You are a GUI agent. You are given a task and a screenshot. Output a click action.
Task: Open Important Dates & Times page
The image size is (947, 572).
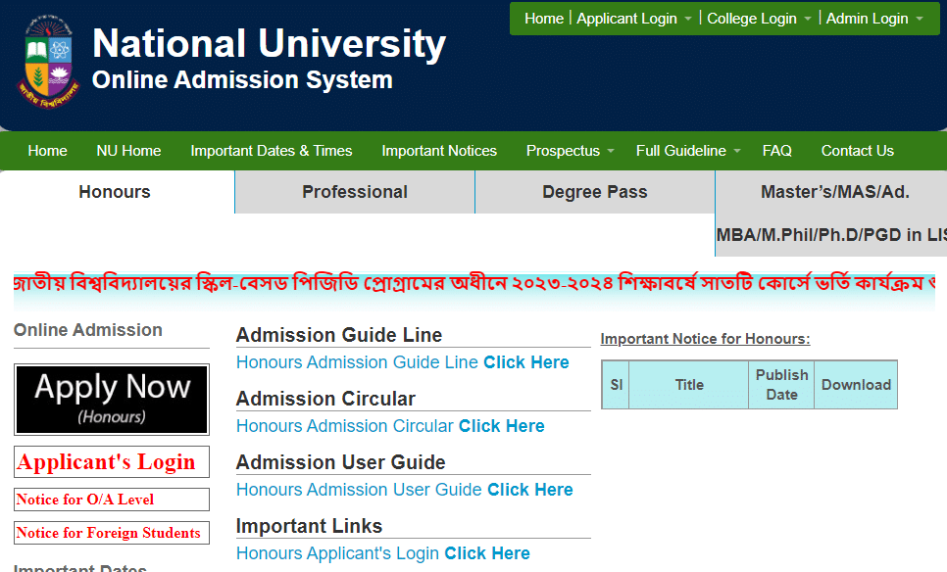271,151
